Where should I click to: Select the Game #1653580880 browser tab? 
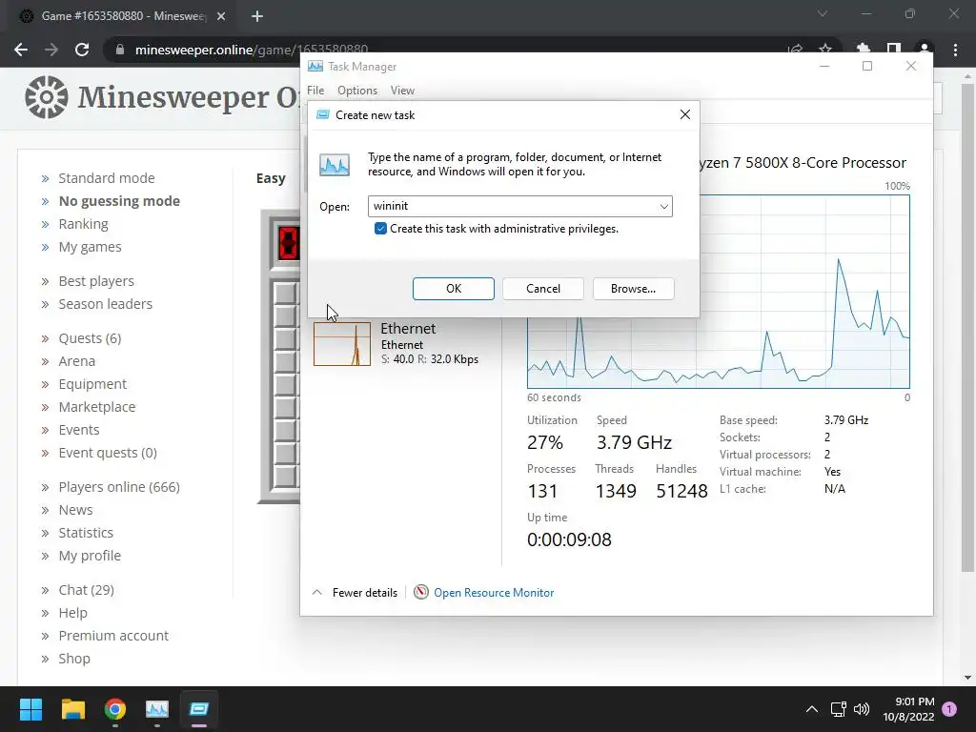(x=123, y=16)
